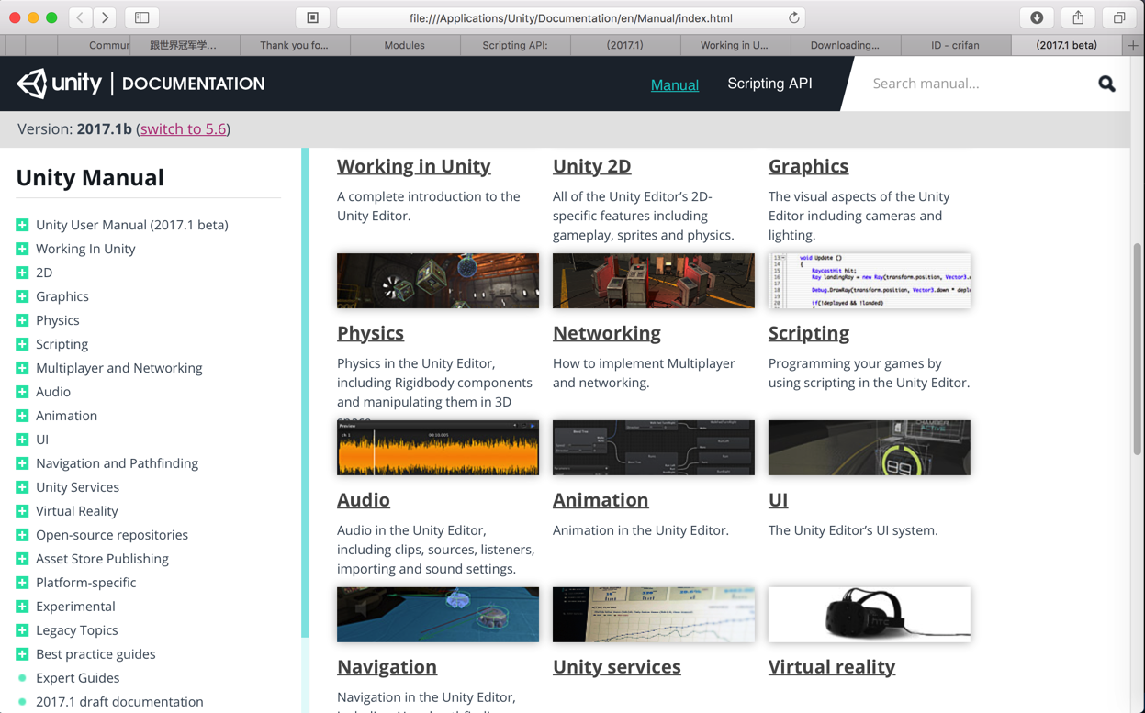Expand the Working In Unity tree node
Image resolution: width=1145 pixels, height=713 pixels.
[x=22, y=249]
